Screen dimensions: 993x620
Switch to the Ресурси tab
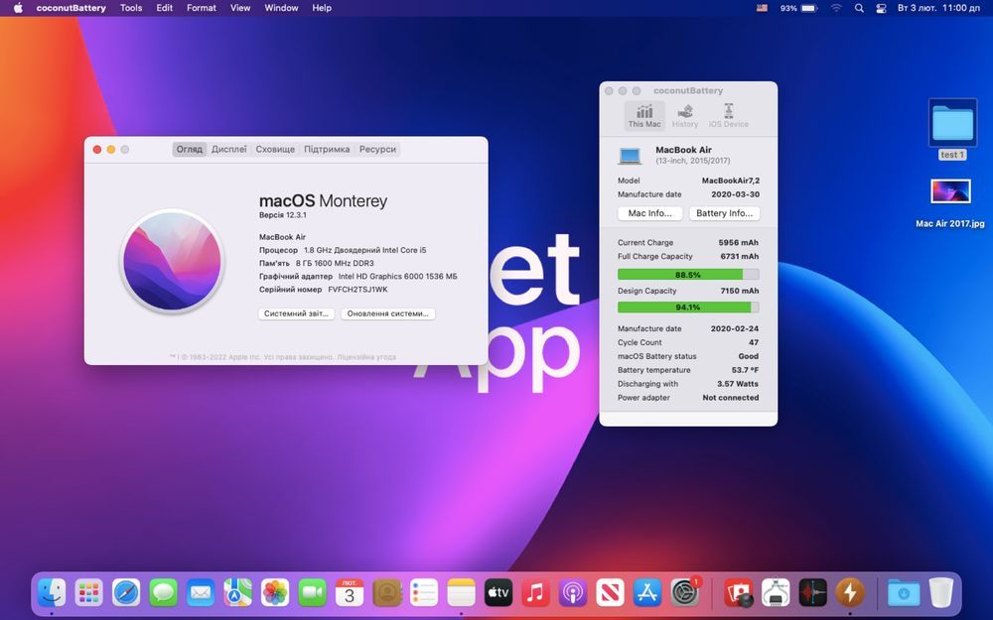click(x=377, y=150)
